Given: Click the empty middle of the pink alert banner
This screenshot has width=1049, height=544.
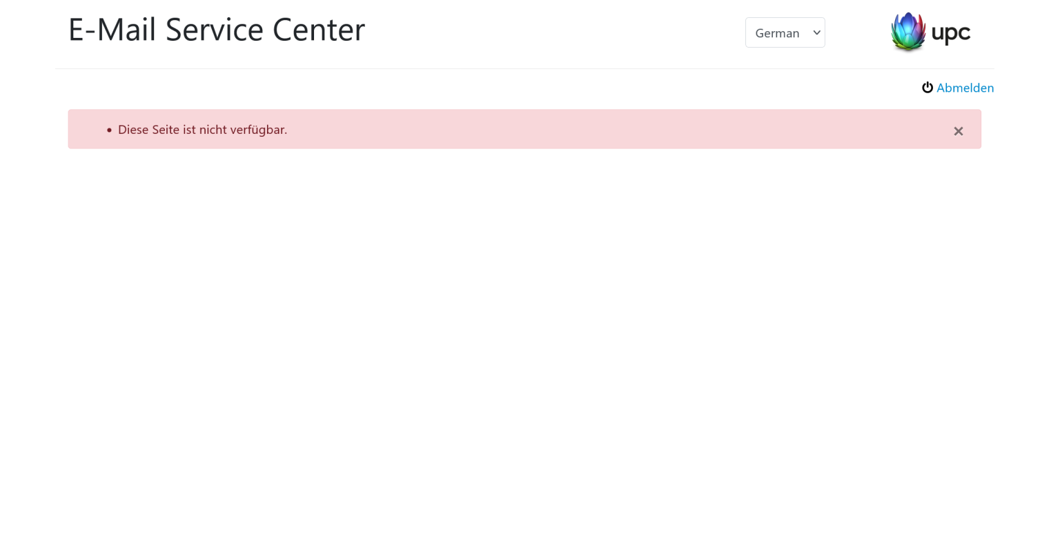Looking at the screenshot, I should (x=587, y=129).
